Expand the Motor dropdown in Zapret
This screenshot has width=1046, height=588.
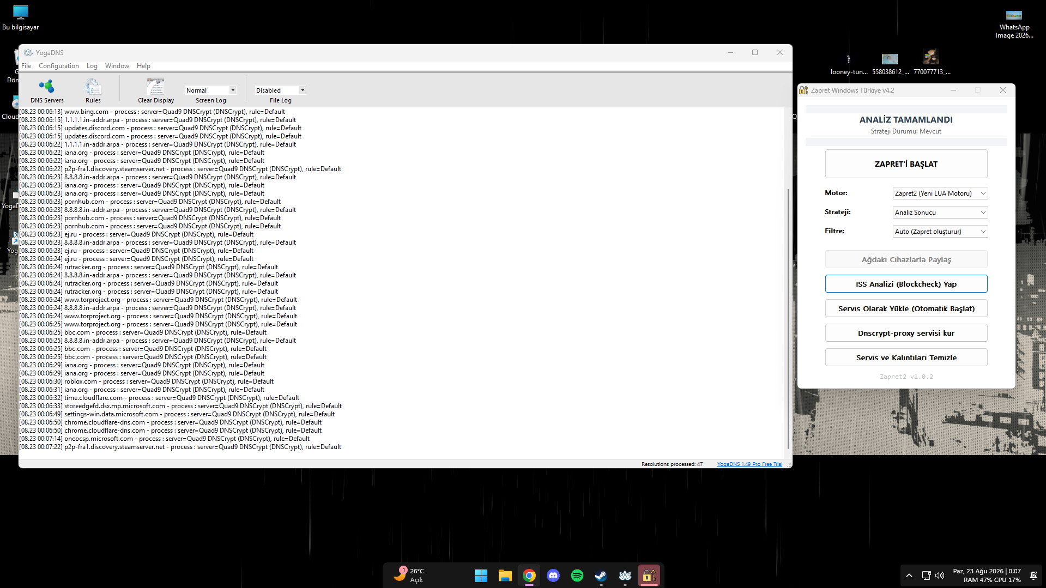(x=940, y=193)
